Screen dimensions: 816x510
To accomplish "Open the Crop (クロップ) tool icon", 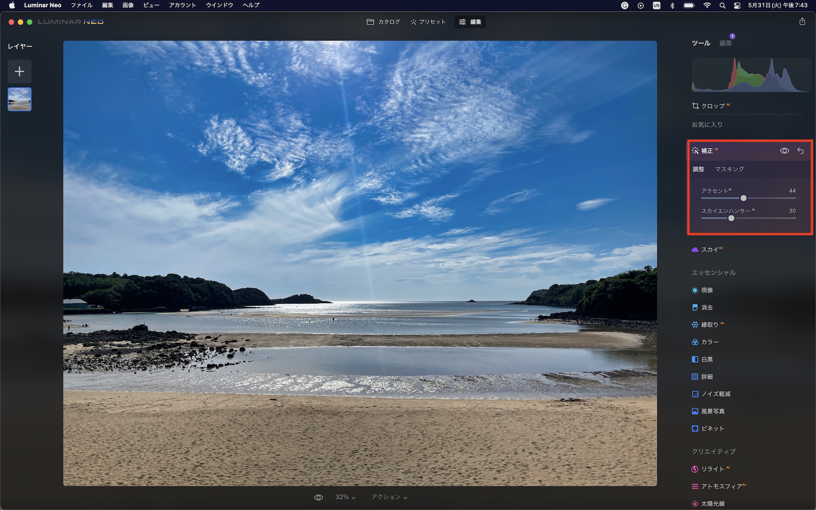I will [695, 106].
